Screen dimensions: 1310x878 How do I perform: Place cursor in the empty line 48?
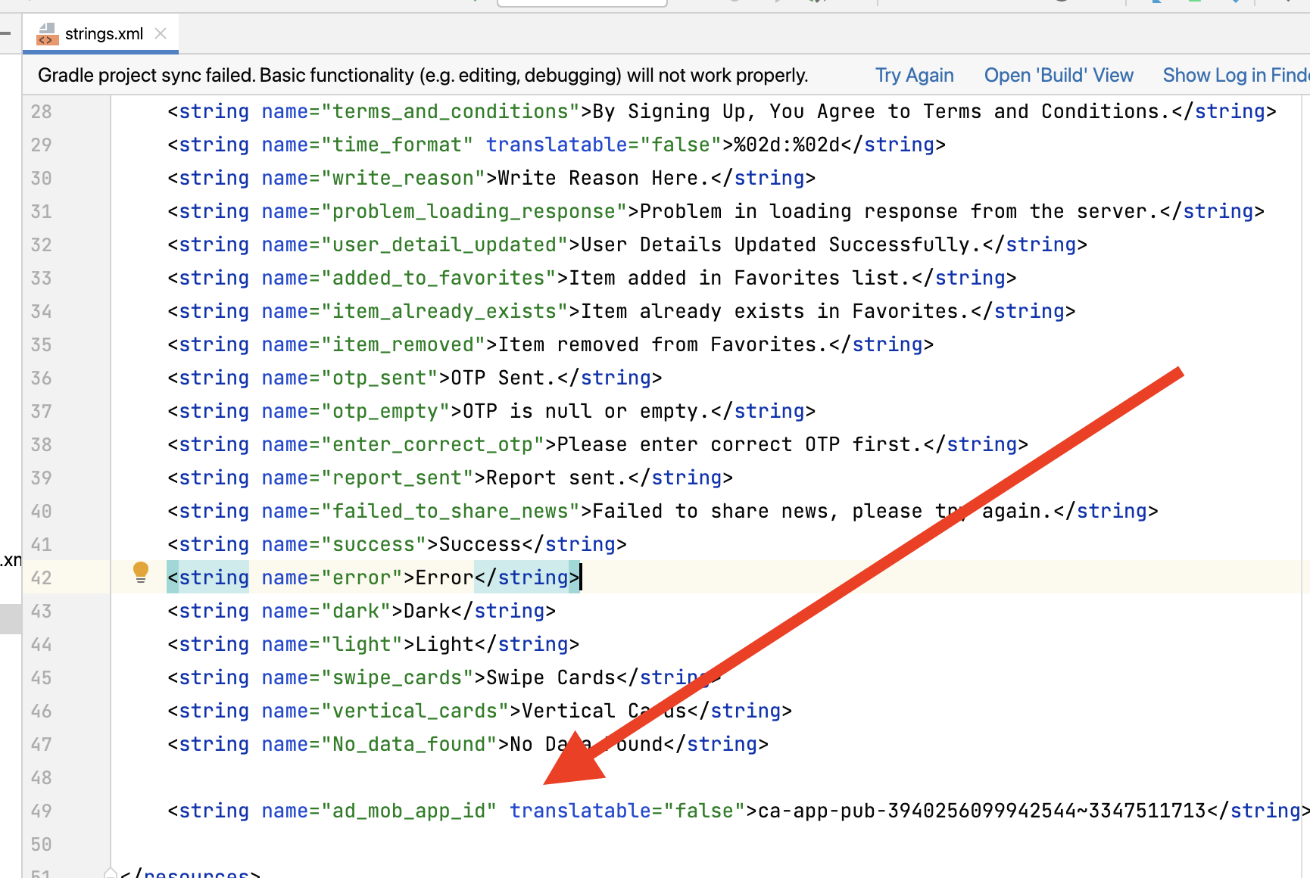tap(454, 778)
